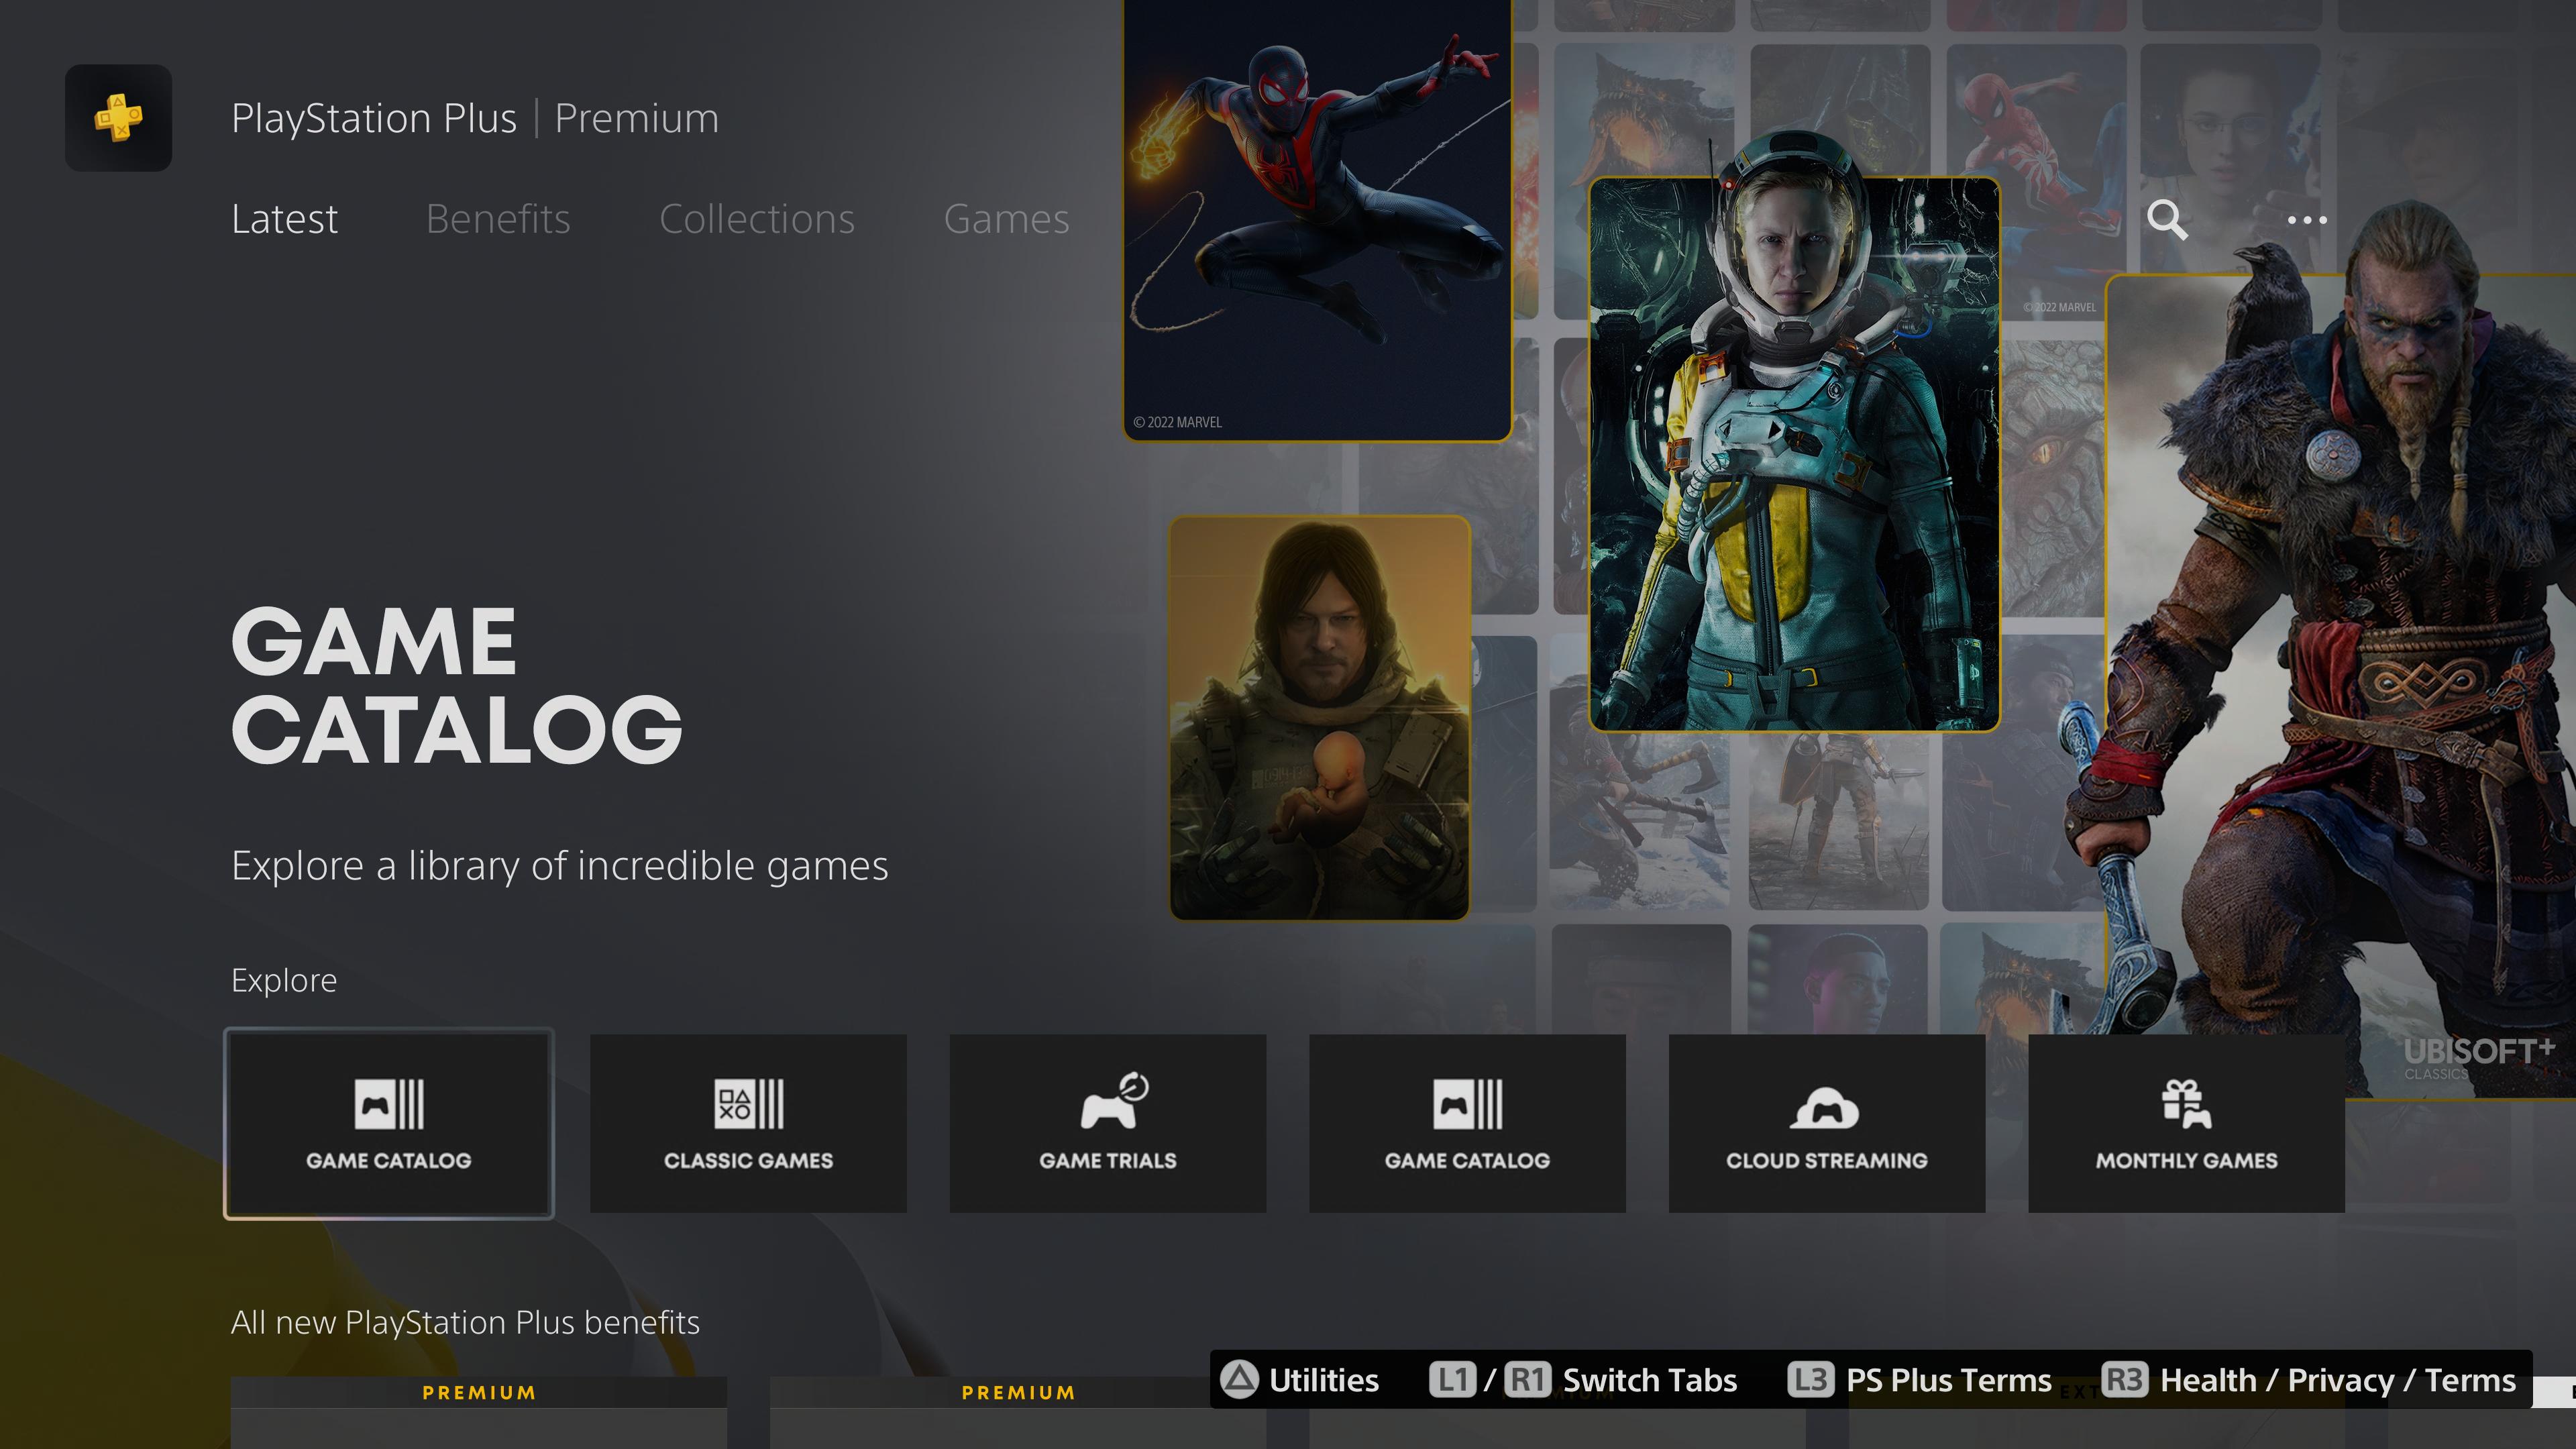This screenshot has width=2576, height=1449.
Task: Click Explore a library link
Action: pos(559,863)
